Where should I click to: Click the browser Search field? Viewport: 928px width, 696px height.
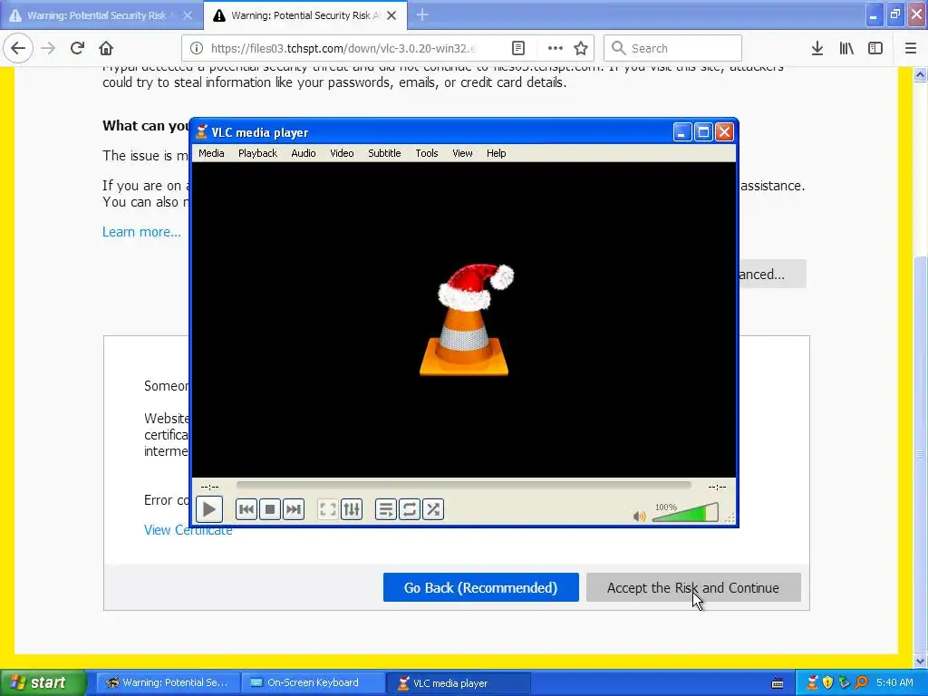[672, 48]
